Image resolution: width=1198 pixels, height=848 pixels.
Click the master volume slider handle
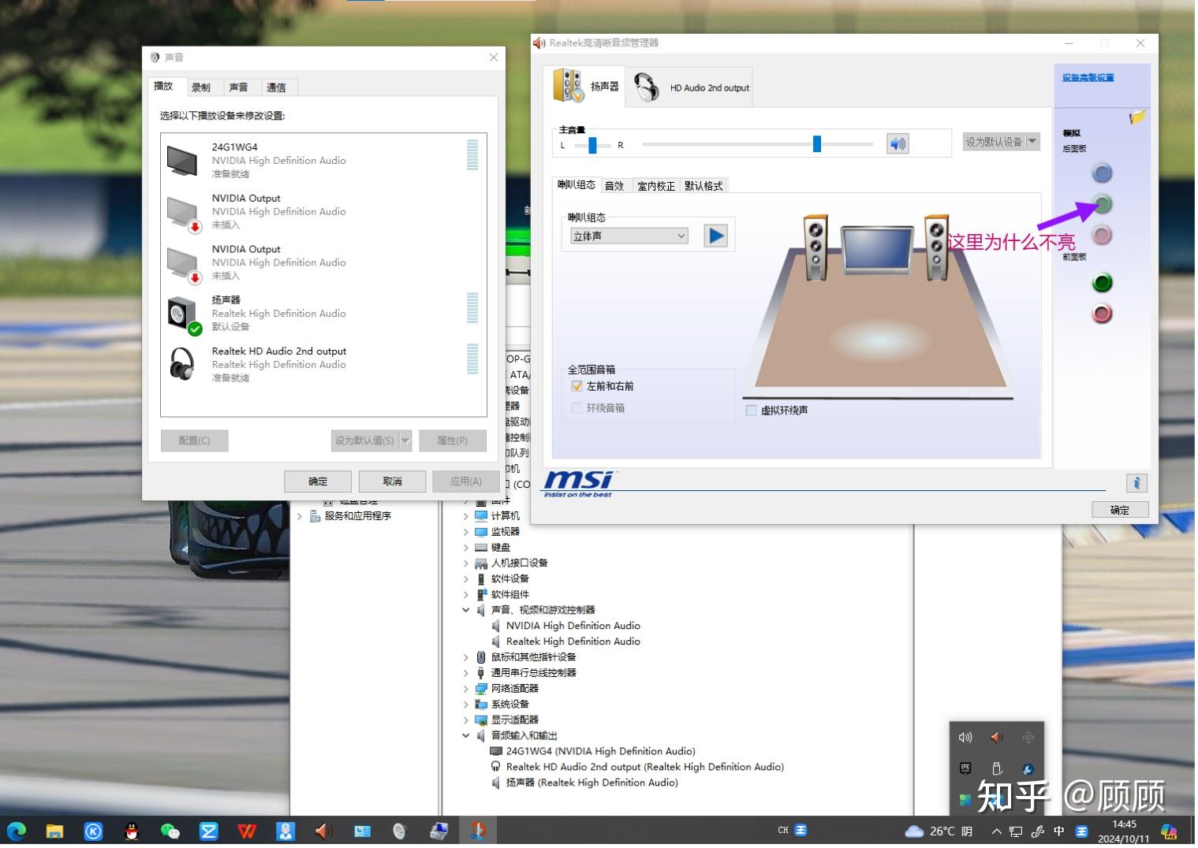pos(817,143)
